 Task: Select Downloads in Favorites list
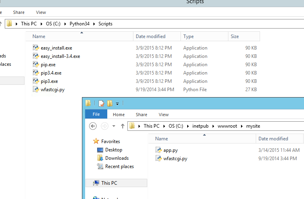117,158
